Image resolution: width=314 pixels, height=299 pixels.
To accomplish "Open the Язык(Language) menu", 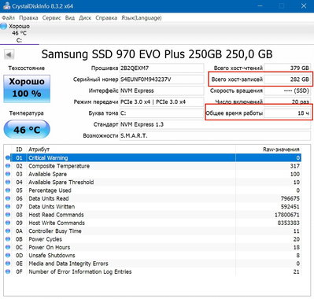I will (142, 18).
